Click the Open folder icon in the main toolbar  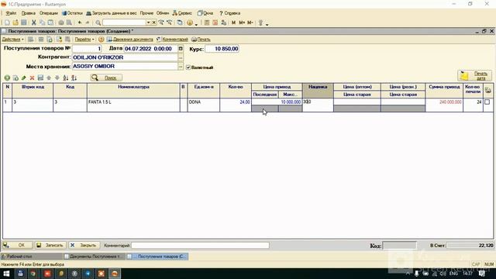coord(15,22)
